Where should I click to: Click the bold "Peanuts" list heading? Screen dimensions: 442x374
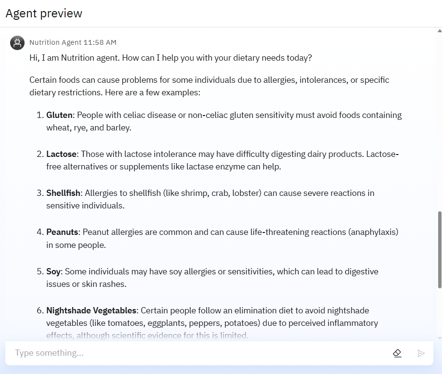62,232
